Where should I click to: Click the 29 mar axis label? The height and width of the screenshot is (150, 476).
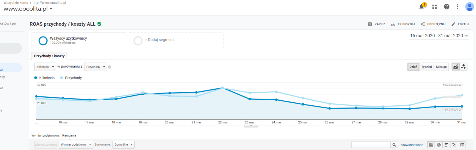click(410, 122)
